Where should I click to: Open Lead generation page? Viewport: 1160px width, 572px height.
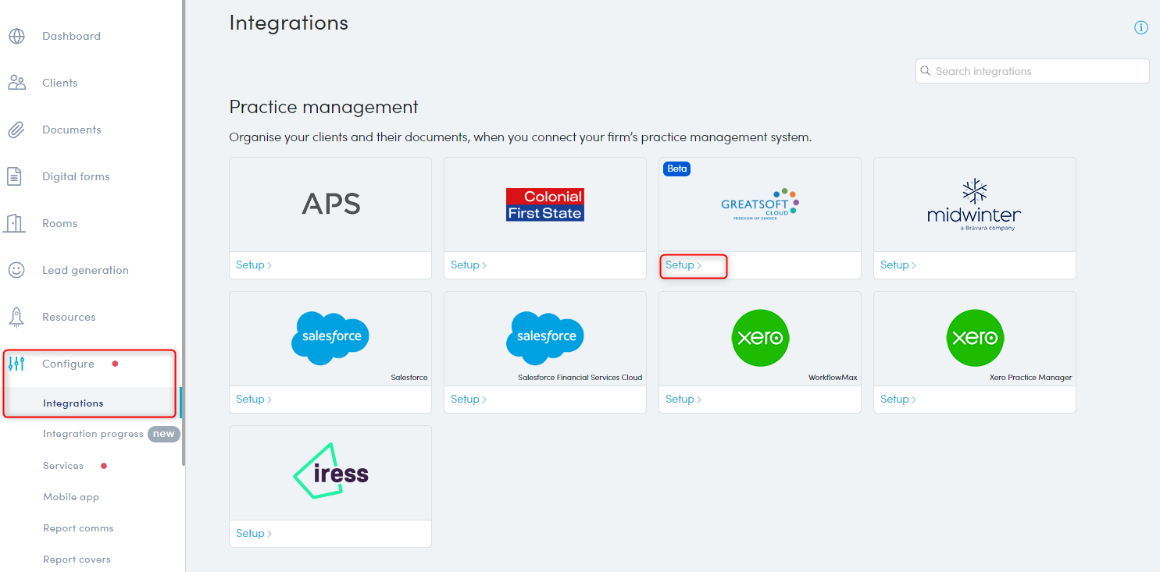point(85,270)
